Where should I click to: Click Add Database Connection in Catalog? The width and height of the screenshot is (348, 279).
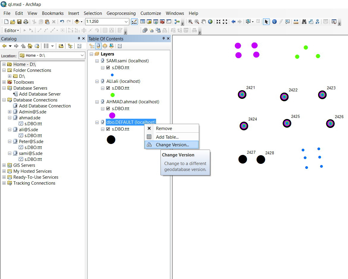point(45,106)
